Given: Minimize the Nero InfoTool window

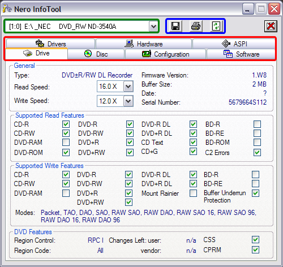Looking at the screenshot, I should click(x=248, y=9).
